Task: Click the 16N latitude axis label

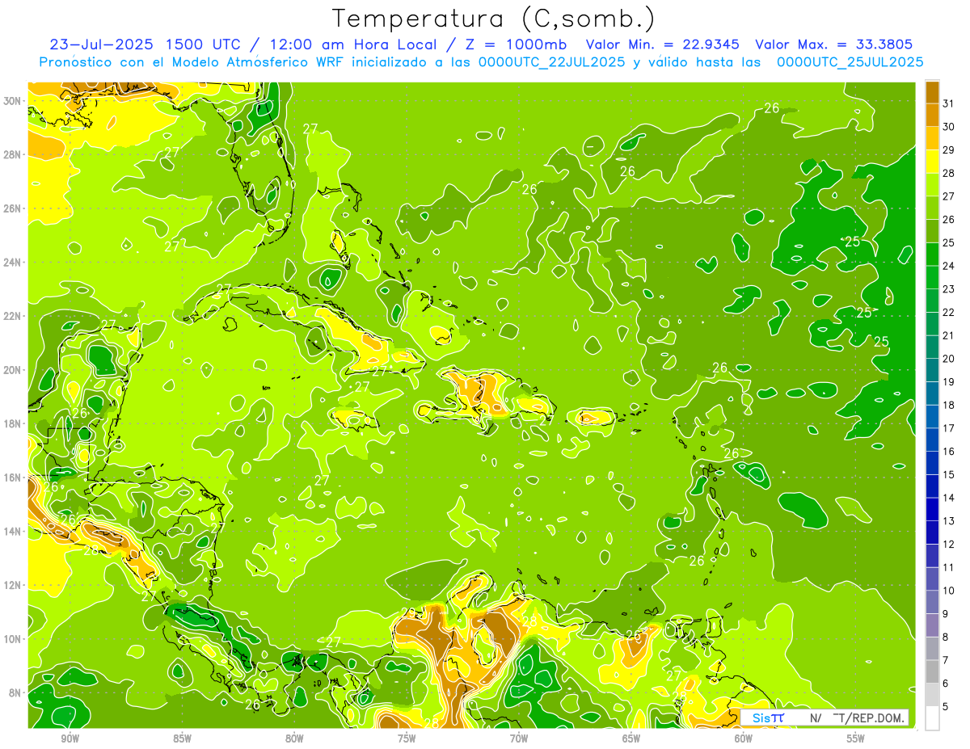Action: 12,478
